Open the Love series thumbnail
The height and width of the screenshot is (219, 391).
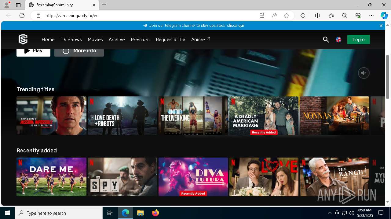264,177
